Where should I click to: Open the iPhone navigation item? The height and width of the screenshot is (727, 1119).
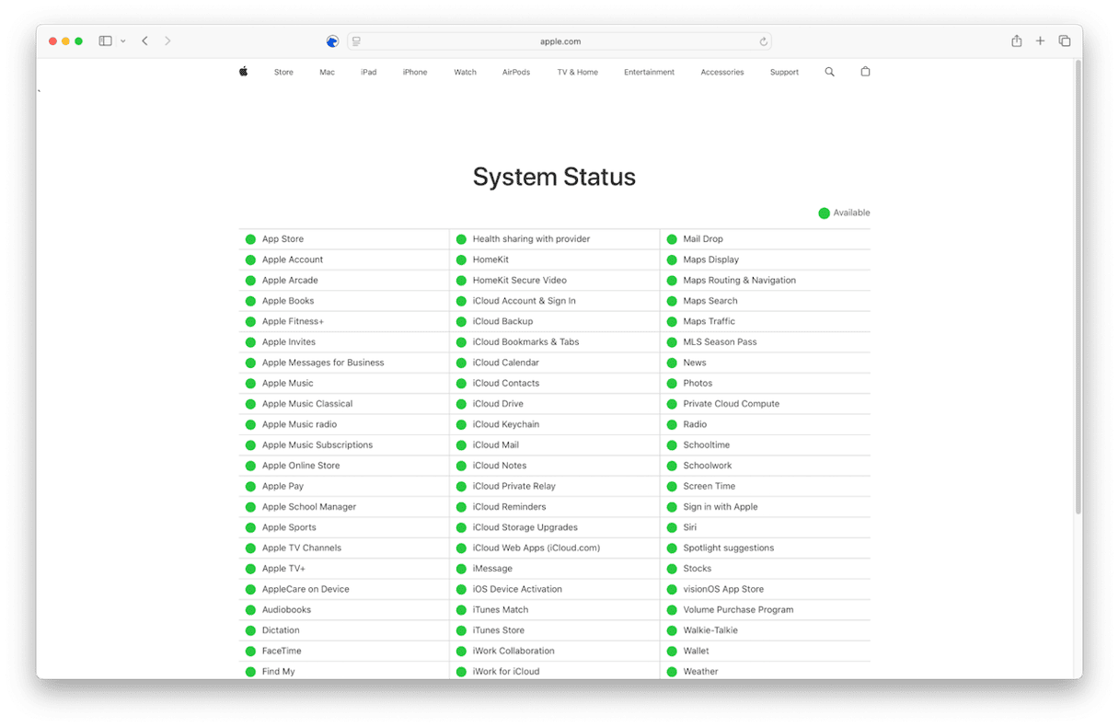(x=415, y=73)
